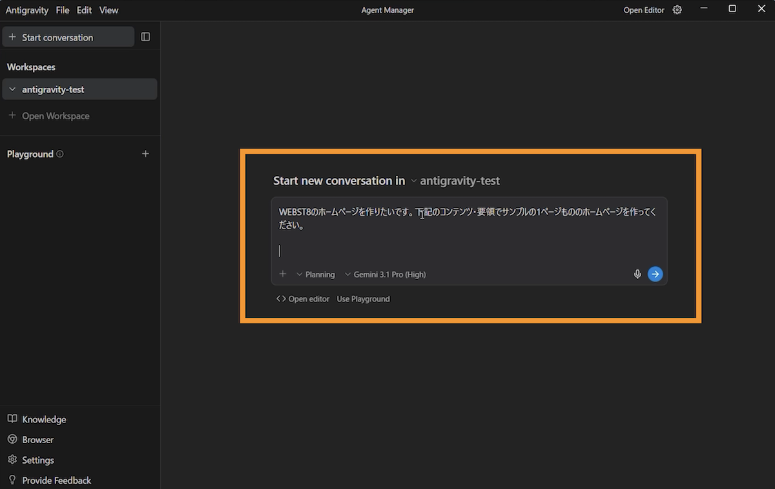Collapse the antigravity-test workspace tree item
This screenshot has height=489, width=775.
point(12,90)
